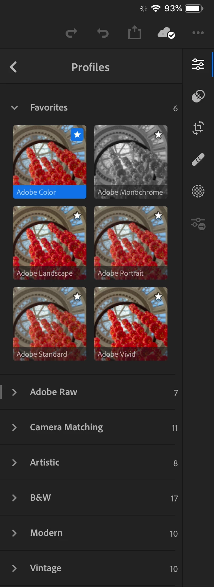Open the Share export icon
Viewport: 214px width, 587px height.
(134, 33)
